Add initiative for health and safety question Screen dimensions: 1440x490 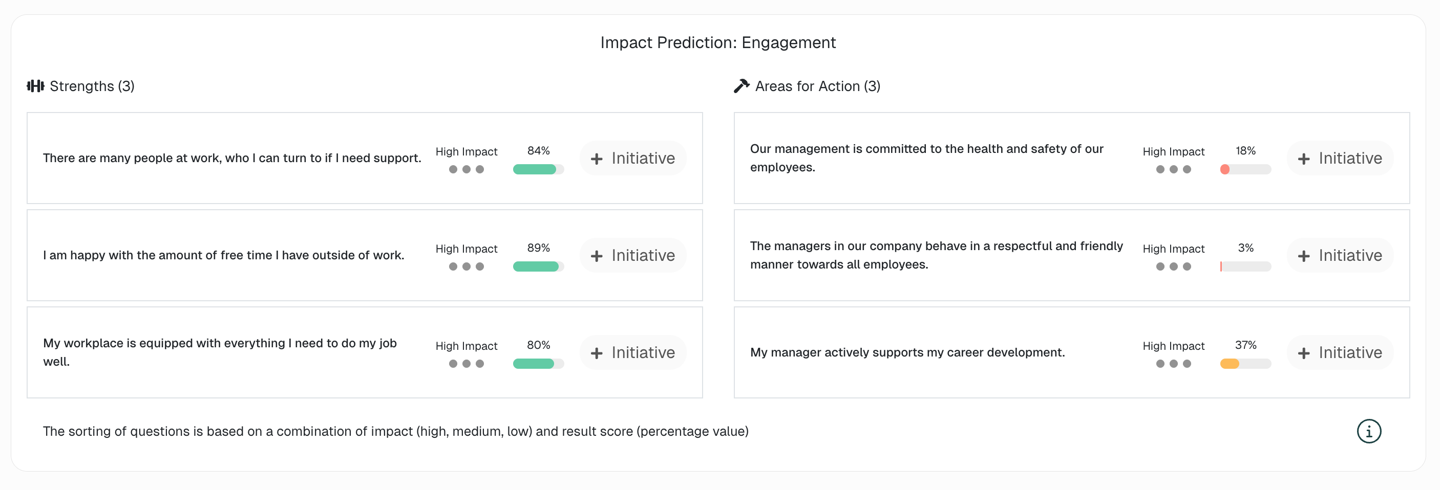1340,158
